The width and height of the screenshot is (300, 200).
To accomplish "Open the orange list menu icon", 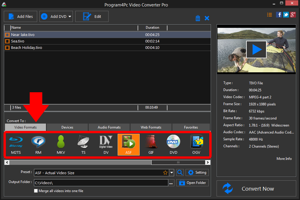I will [270, 15].
